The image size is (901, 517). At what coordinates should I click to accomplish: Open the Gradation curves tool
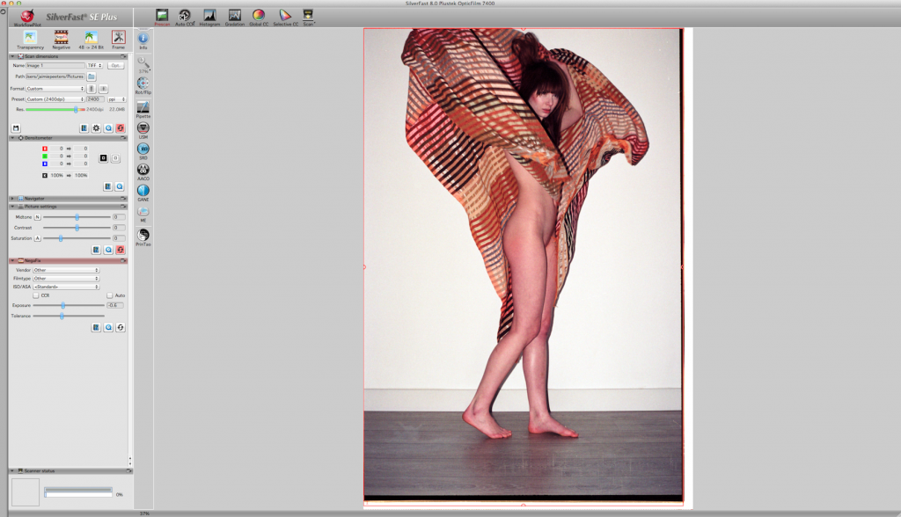click(234, 18)
